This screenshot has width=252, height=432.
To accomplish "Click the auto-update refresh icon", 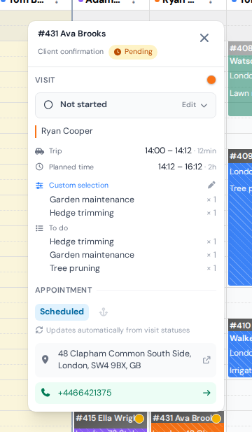I will click(39, 330).
